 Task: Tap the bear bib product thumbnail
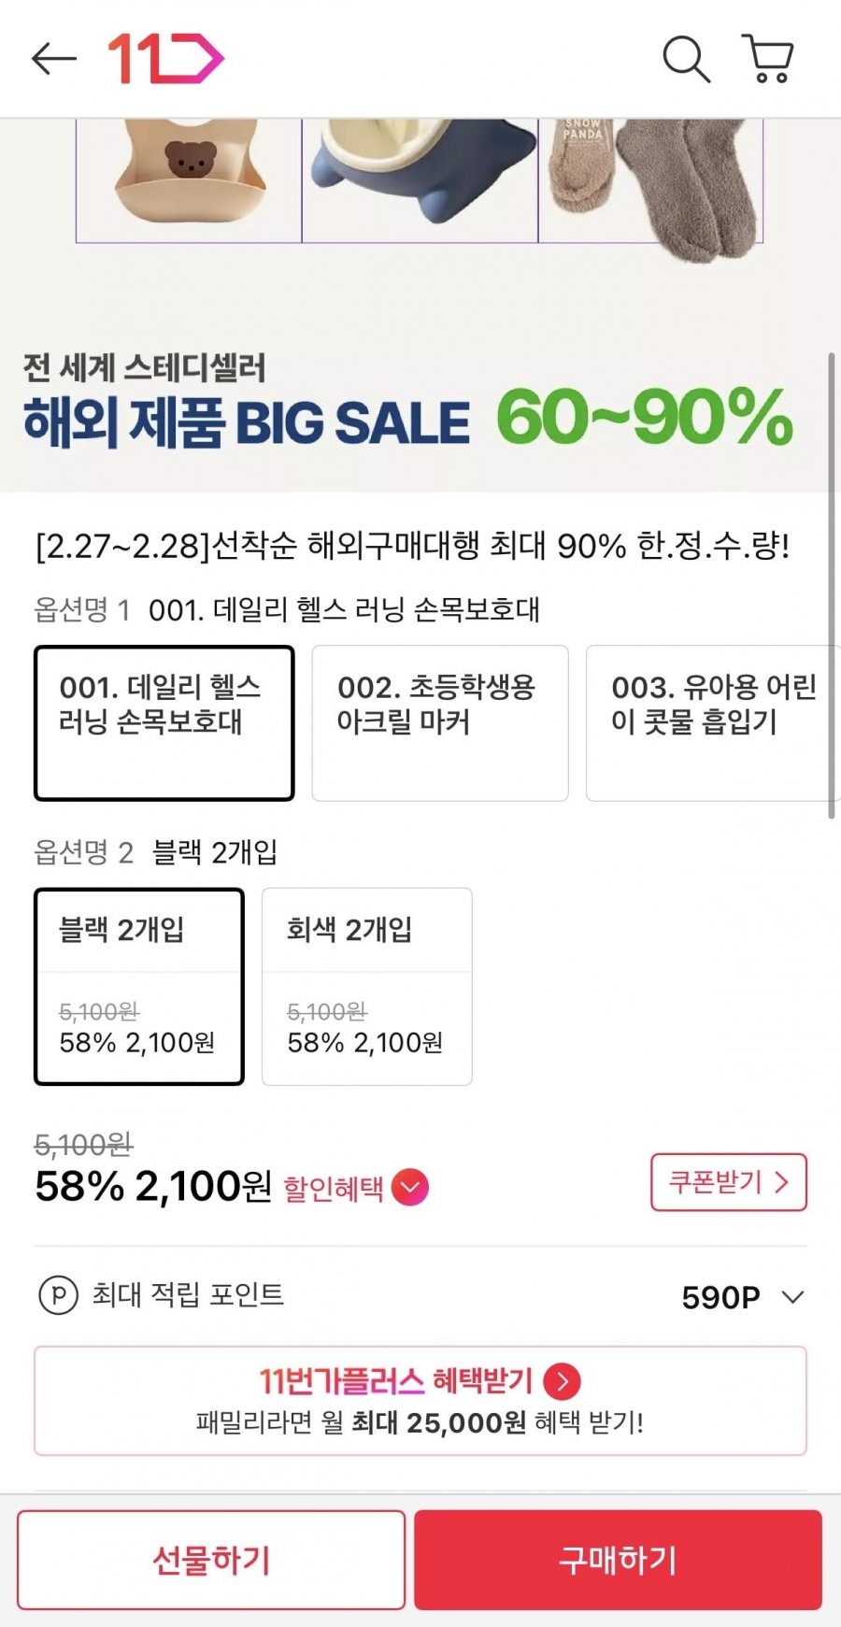(190, 178)
